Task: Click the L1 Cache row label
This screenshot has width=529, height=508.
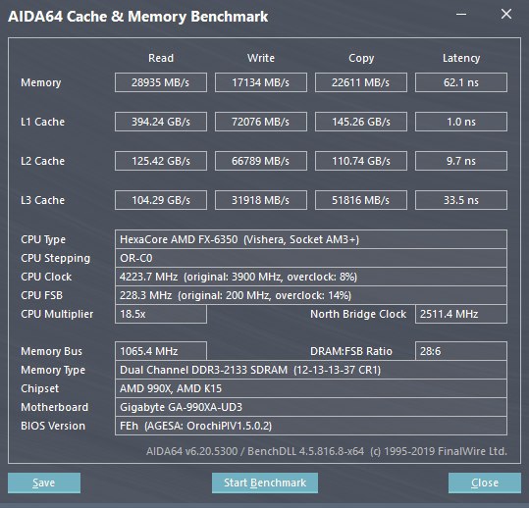Action: (x=42, y=122)
